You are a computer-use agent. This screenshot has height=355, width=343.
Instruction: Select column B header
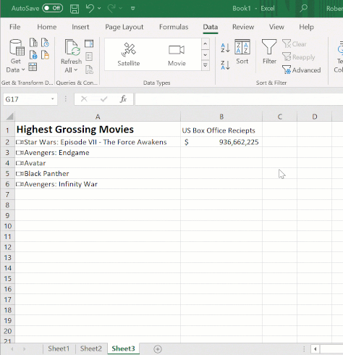point(221,117)
